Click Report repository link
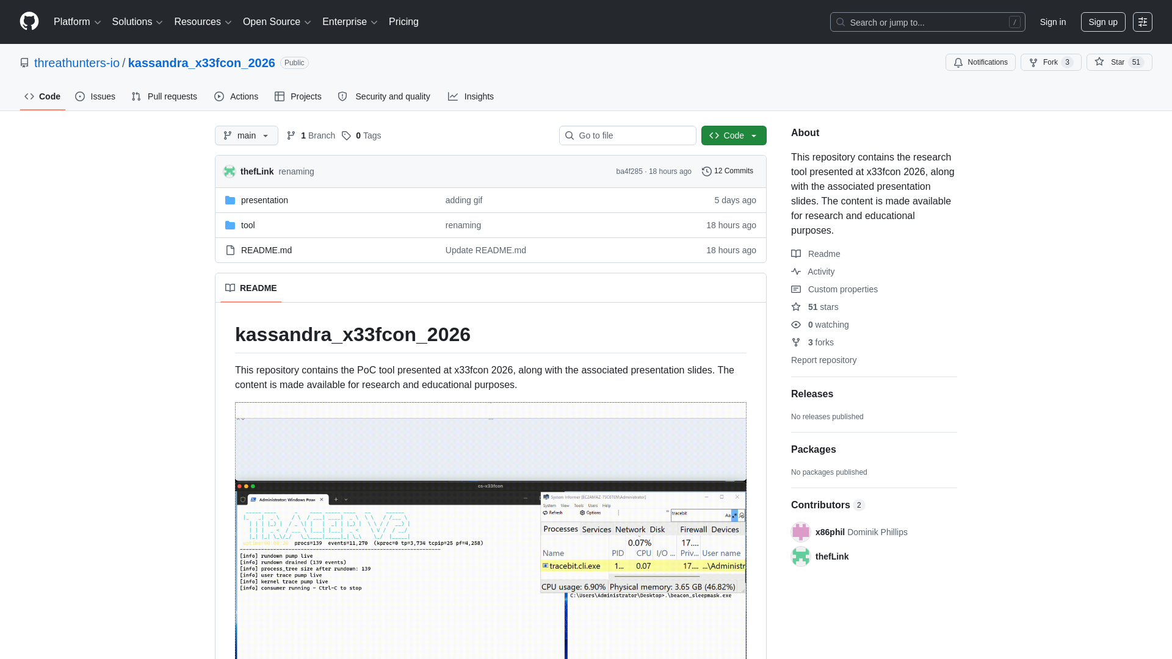 click(x=823, y=360)
